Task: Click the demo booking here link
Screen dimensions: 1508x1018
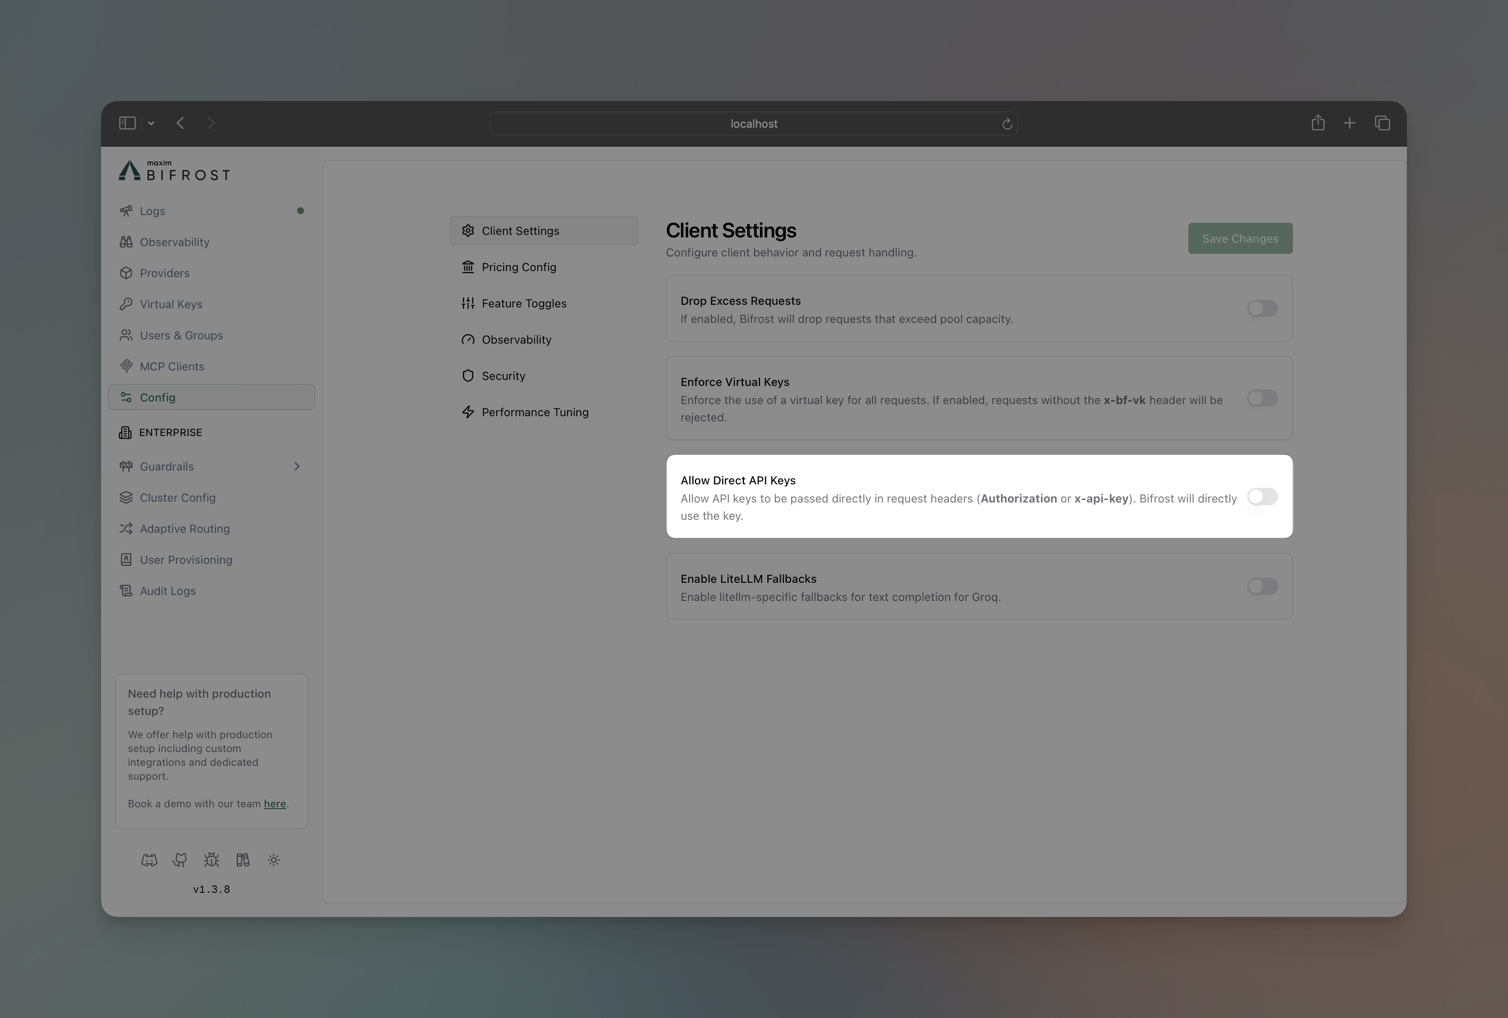Action: pos(275,804)
